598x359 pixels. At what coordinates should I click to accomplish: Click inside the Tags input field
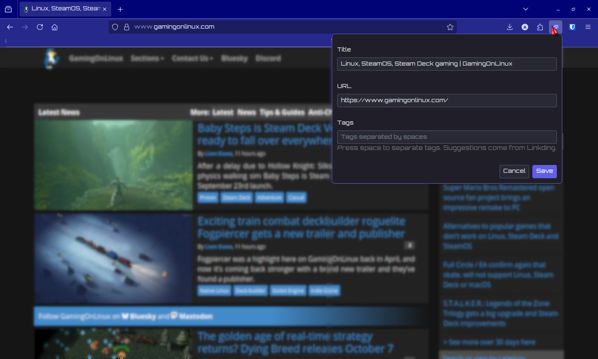click(x=447, y=137)
